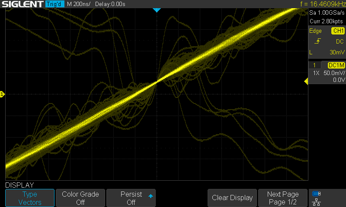The height and width of the screenshot is (207, 346).
Task: Click the blue trigger position marker
Action: point(157,10)
